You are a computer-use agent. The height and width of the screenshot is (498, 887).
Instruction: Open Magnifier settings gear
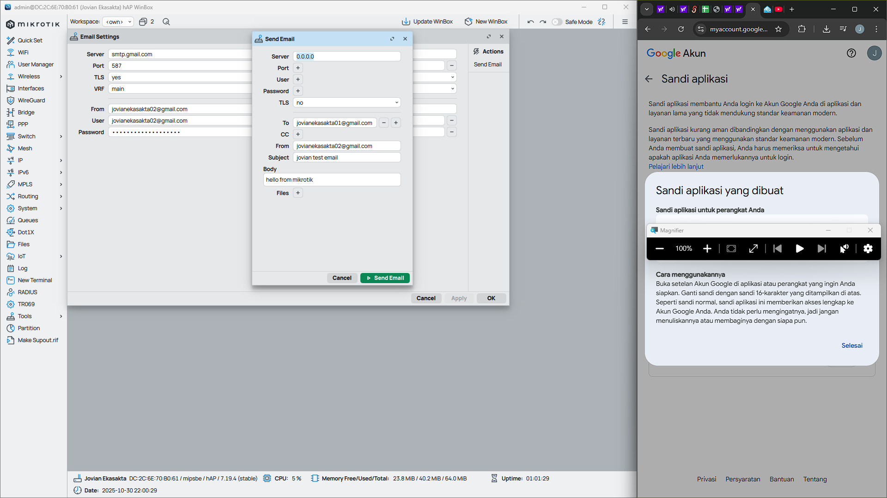(x=868, y=249)
